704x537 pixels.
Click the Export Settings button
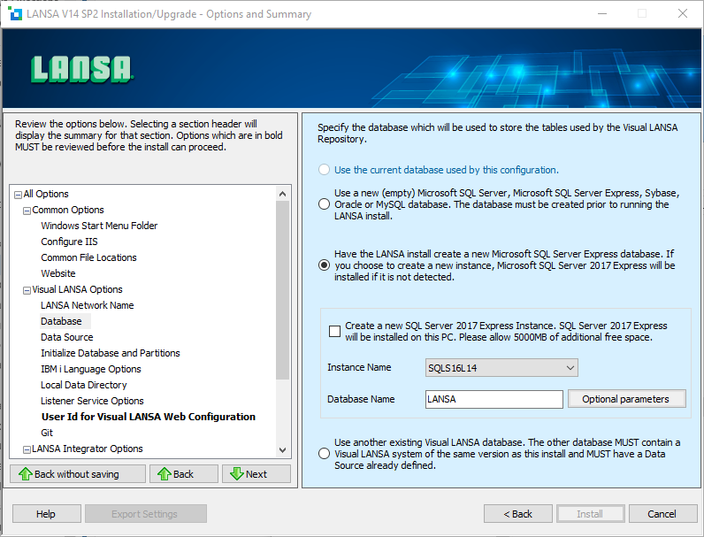(145, 514)
